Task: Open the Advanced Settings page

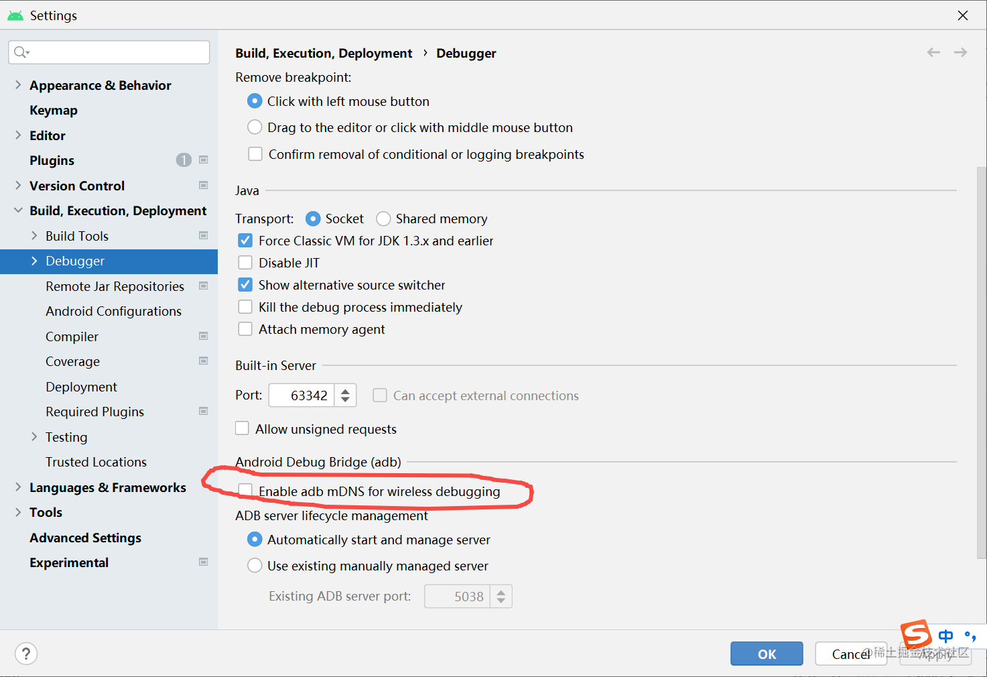Action: (x=85, y=538)
